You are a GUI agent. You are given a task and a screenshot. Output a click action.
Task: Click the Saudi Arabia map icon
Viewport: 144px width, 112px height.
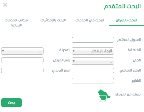104,95
